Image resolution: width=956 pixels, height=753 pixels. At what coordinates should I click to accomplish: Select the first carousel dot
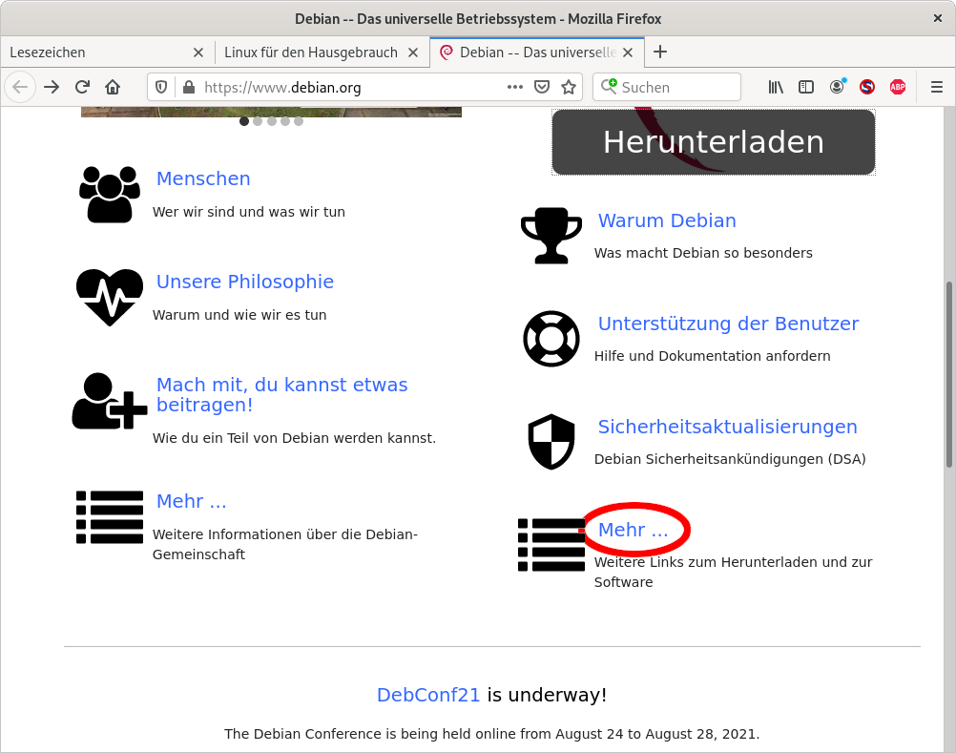tap(244, 121)
